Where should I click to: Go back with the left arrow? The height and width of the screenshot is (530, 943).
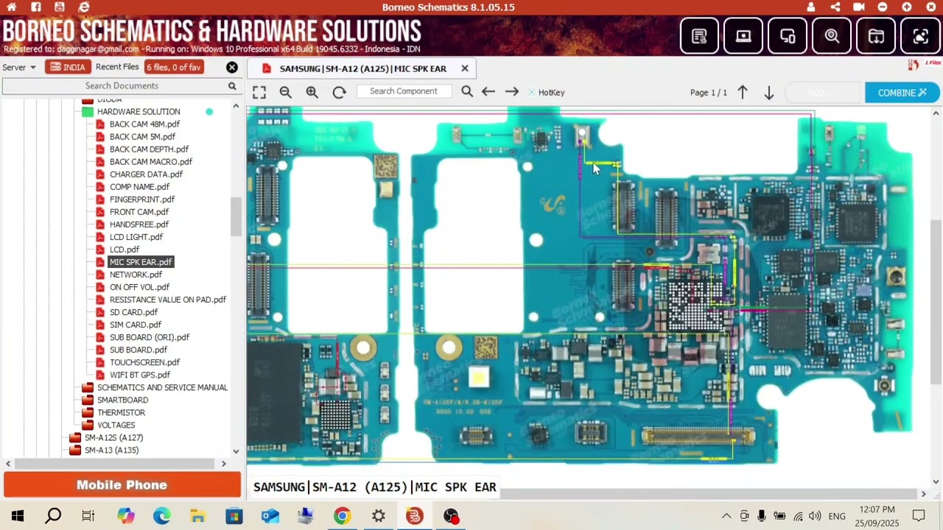pos(488,92)
